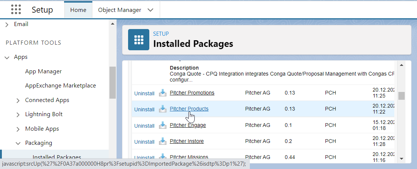
Task: Expand the Email section chevron
Action: point(7,24)
